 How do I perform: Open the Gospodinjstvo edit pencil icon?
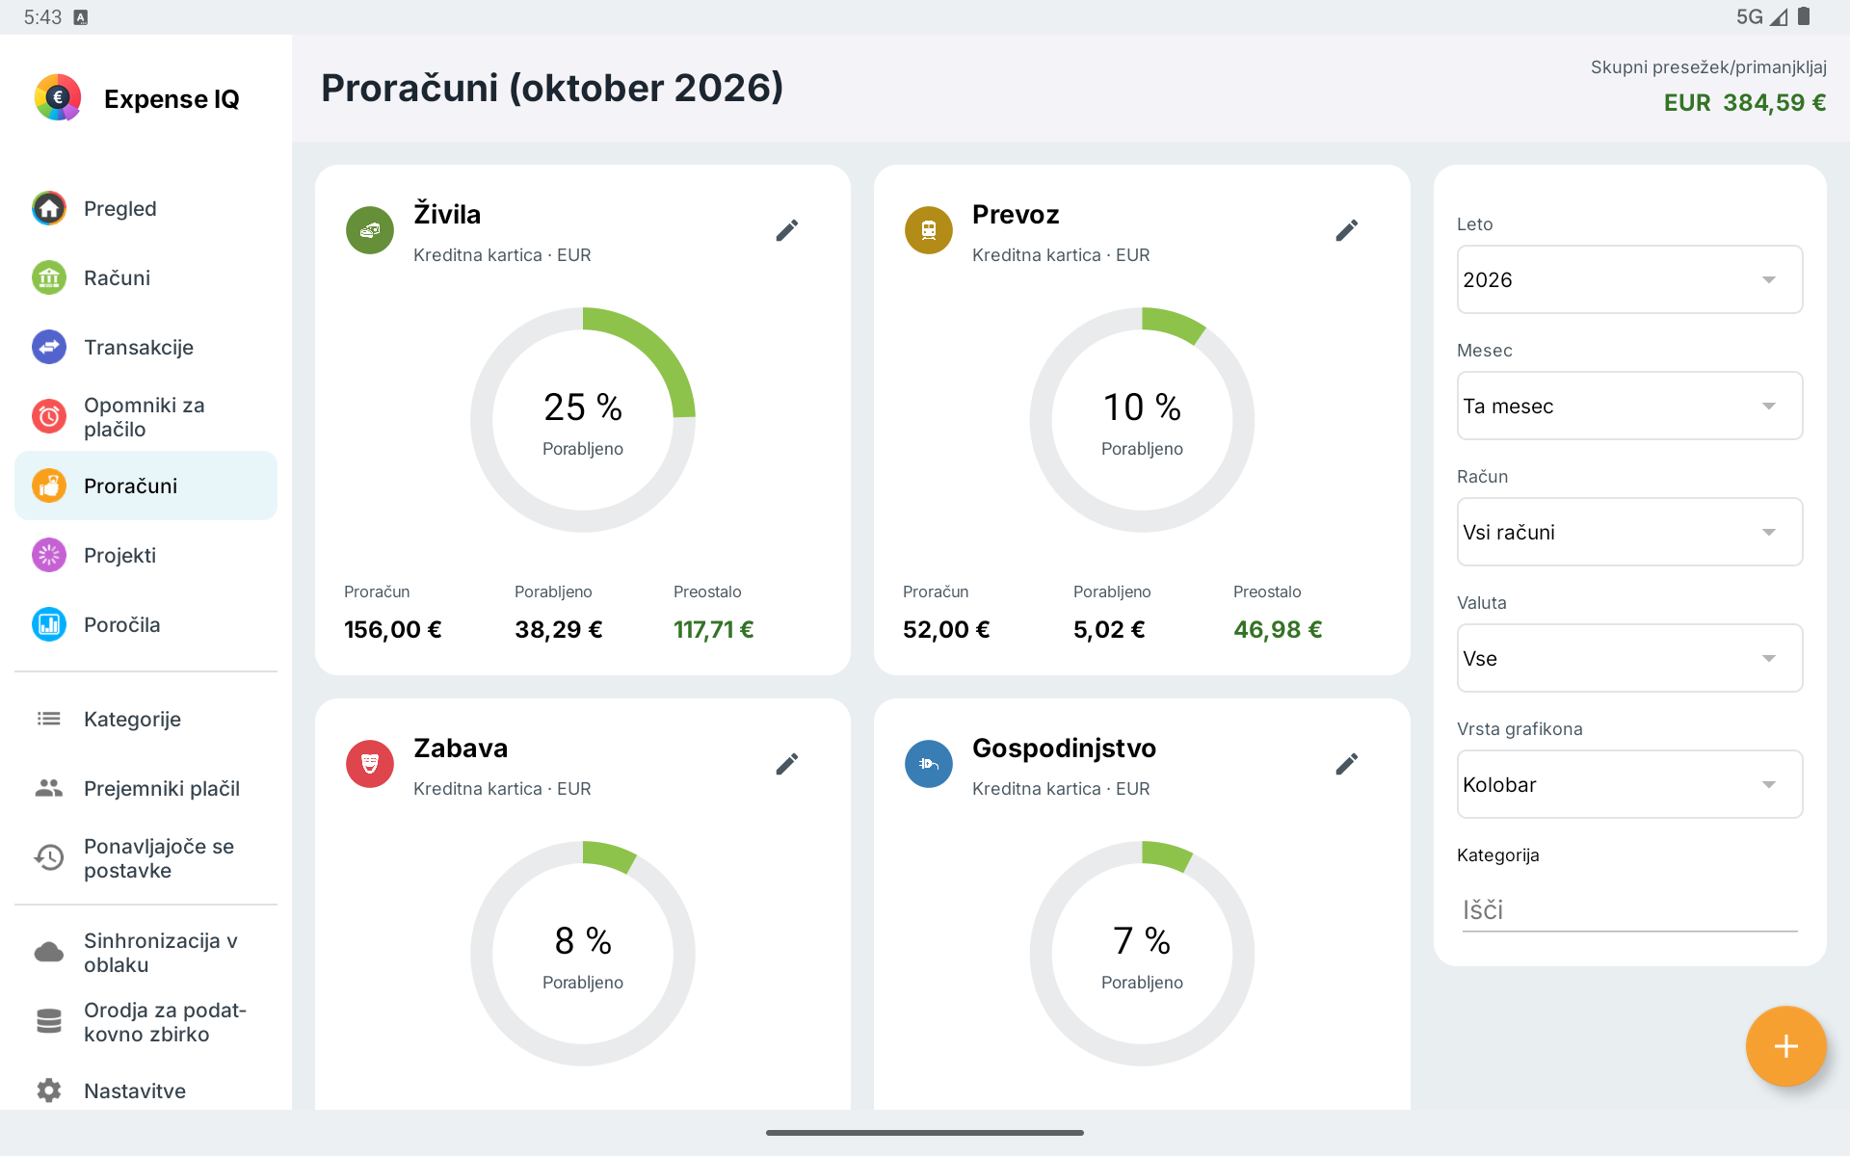point(1347,764)
